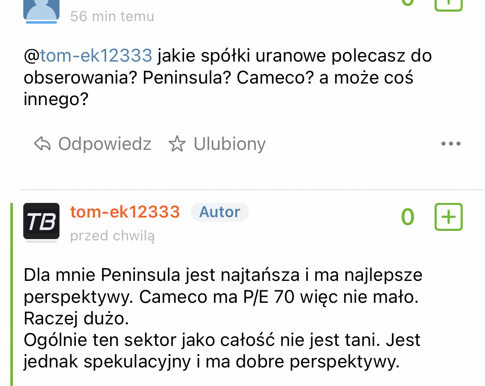The image size is (485, 386).
Task: Open the three-dot comment options menu
Action: click(451, 144)
